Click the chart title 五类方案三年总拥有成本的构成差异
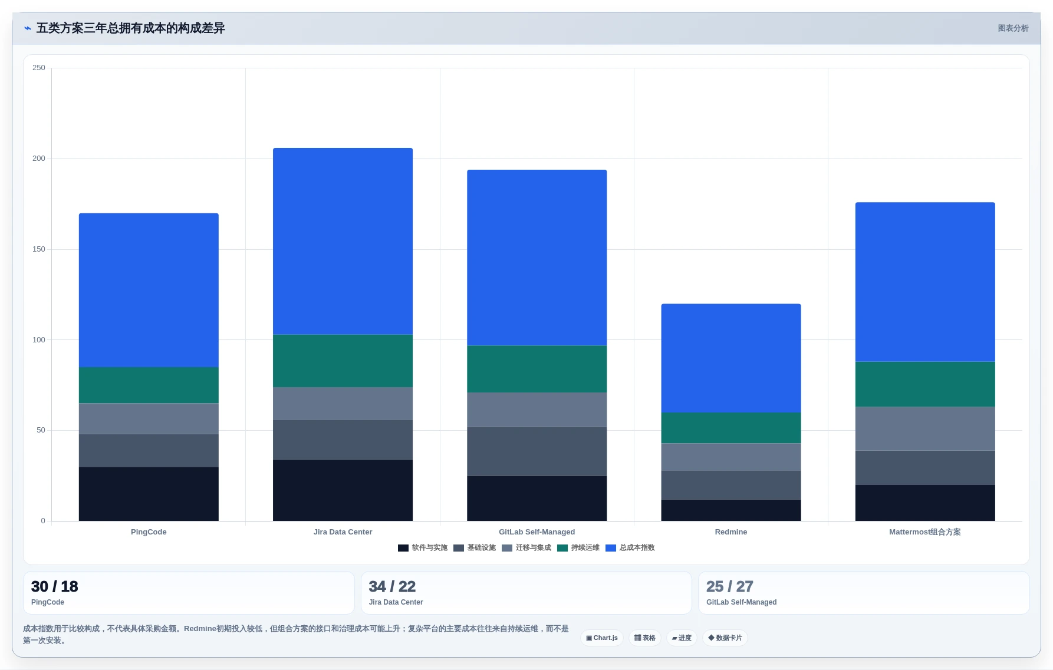Screen dimensions: 1053x670 pos(131,28)
